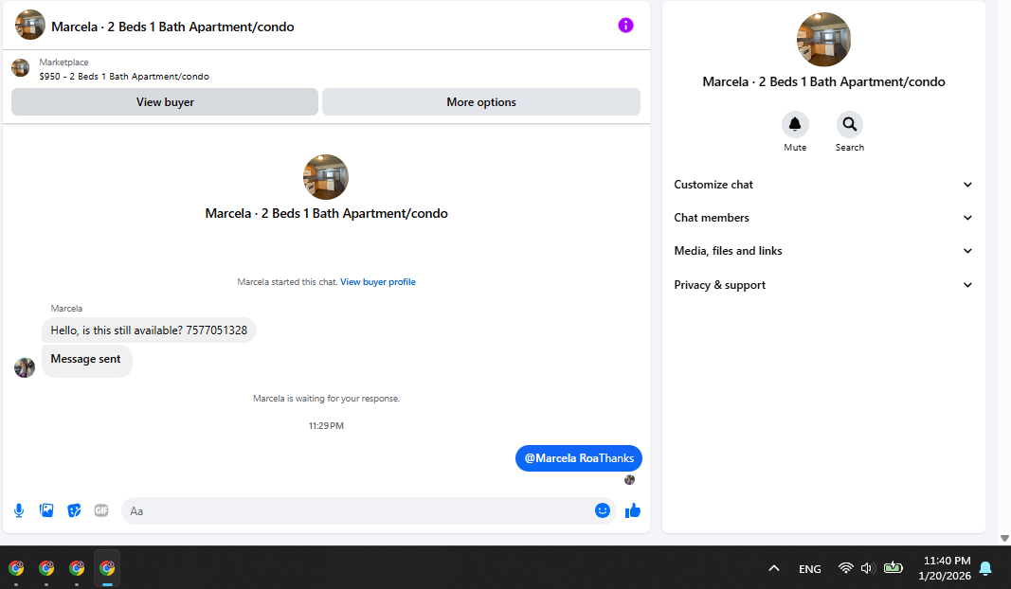Attach a photo using the image icon
This screenshot has width=1011, height=589.
tap(46, 510)
